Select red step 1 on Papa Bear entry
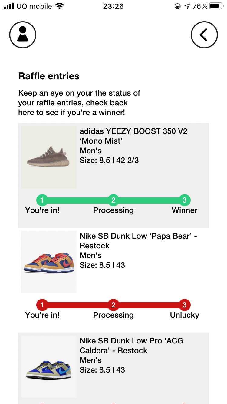Viewport: 227px width, 404px height. coord(42,305)
